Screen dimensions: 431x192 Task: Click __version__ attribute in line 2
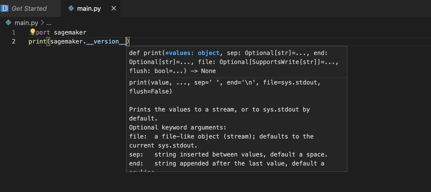pos(106,41)
